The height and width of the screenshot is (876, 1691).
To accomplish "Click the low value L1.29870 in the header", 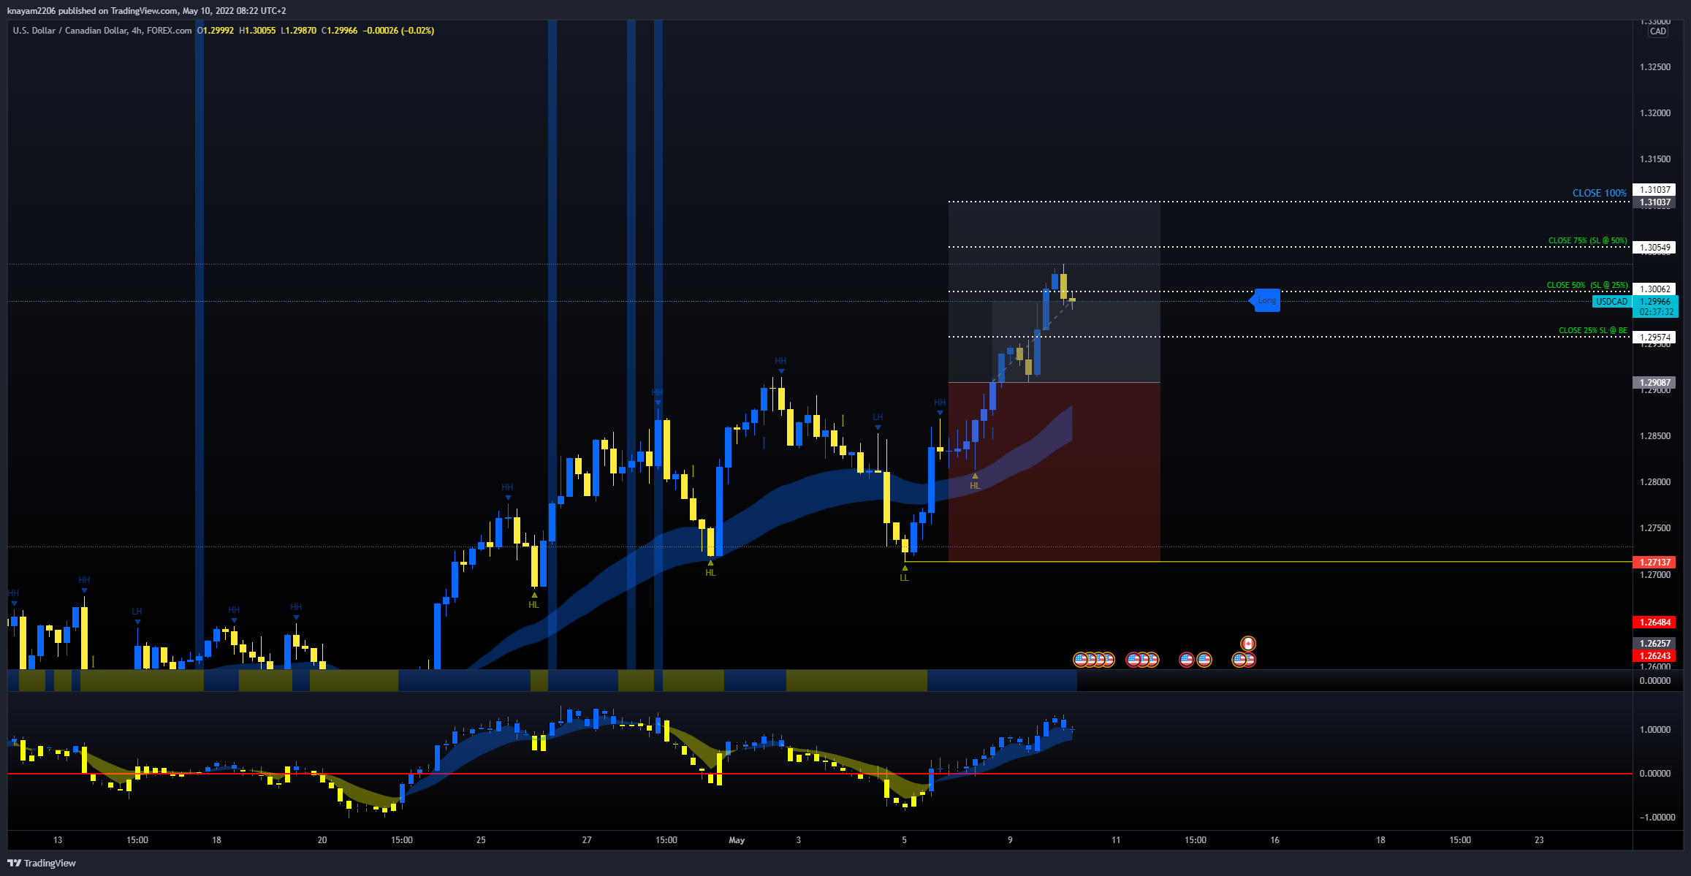I will (x=299, y=31).
